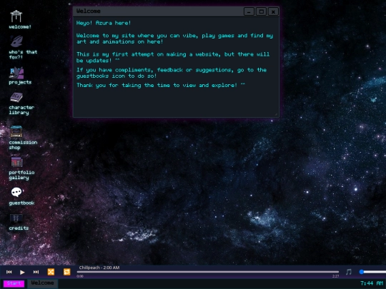Screen dimensions: 386x289
Task: Select the Welcome taskbar item
Action: pyautogui.click(x=42, y=283)
